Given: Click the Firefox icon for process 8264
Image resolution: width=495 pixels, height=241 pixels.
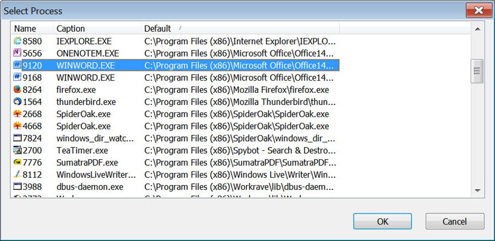Looking at the screenshot, I should coord(18,90).
